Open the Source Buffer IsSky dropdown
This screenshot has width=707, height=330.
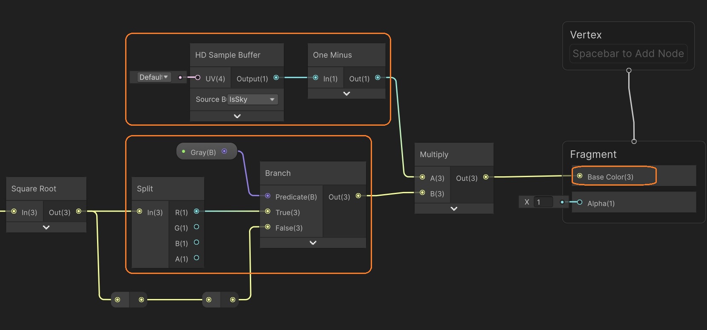(x=253, y=99)
